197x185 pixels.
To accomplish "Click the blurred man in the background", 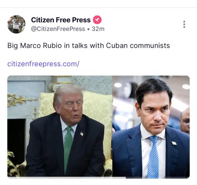I will 185,121.
